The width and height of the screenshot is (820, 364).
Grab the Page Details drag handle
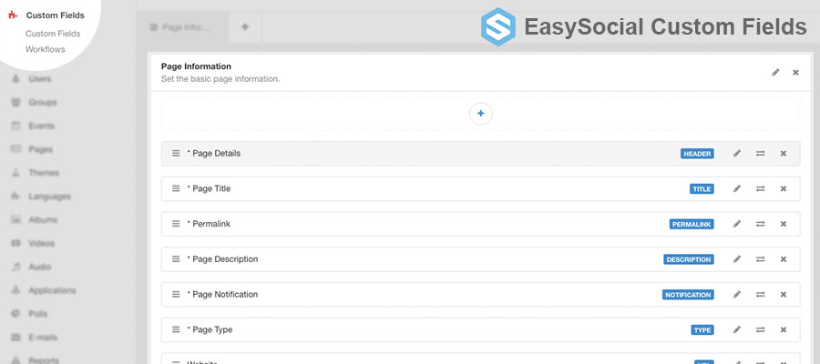tap(176, 154)
